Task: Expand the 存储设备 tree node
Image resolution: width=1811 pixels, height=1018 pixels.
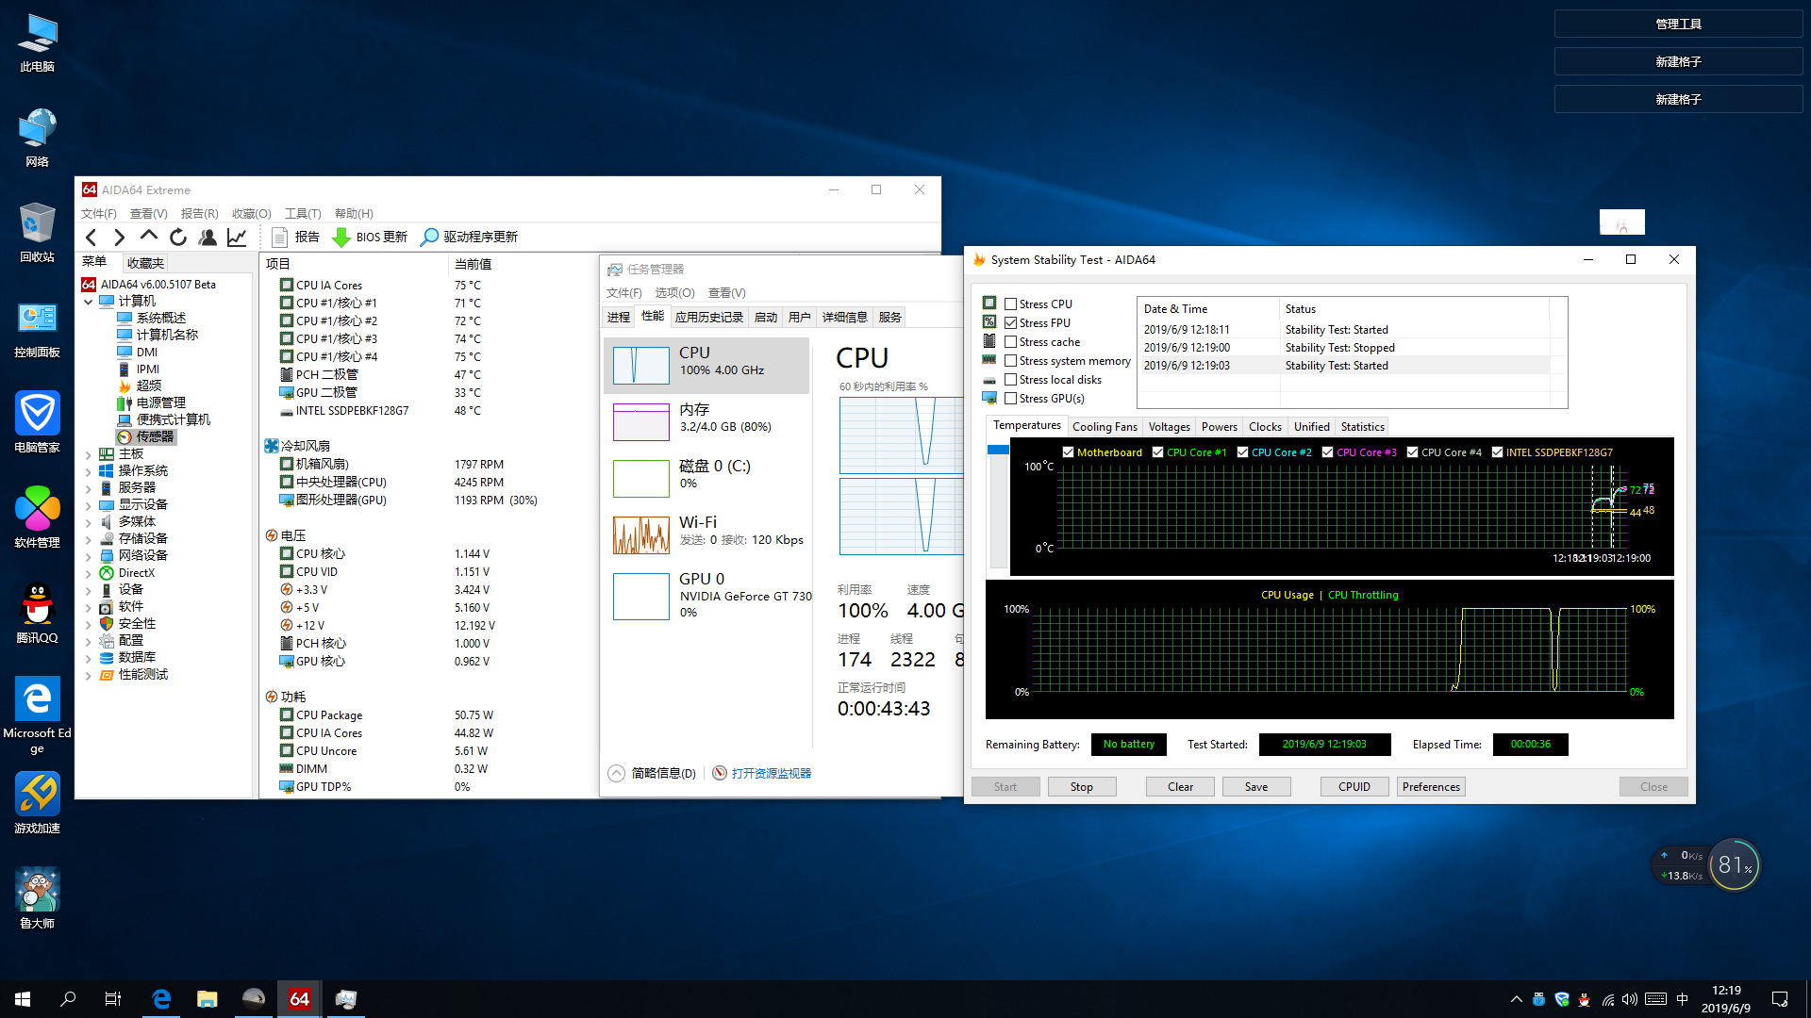Action: 89,539
